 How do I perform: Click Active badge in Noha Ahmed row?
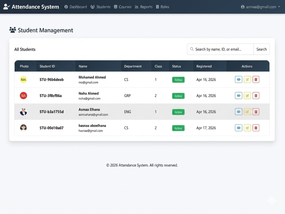pyautogui.click(x=178, y=96)
